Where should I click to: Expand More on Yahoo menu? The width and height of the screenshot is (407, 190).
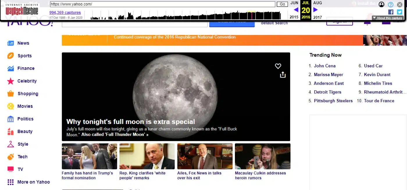pyautogui.click(x=10, y=182)
